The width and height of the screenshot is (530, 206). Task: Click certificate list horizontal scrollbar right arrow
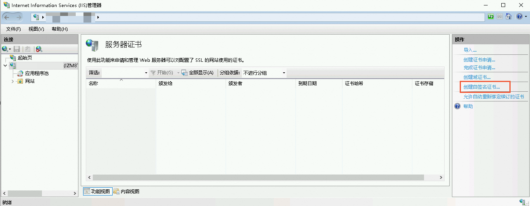coord(441,177)
